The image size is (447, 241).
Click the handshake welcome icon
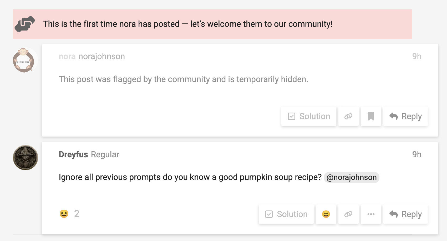click(25, 24)
